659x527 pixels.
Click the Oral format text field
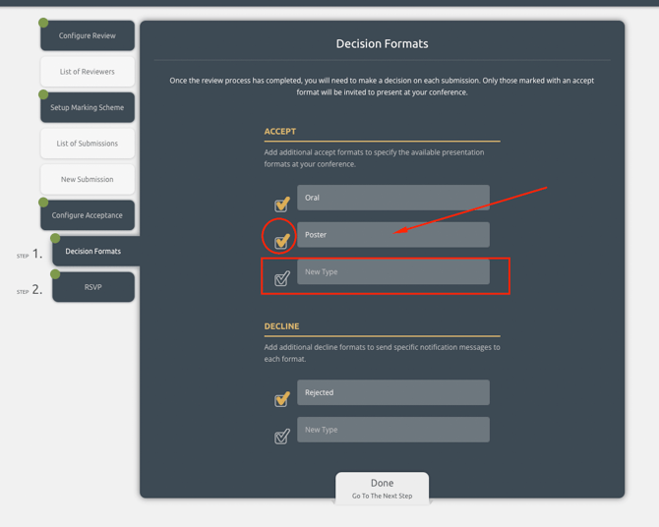click(392, 198)
